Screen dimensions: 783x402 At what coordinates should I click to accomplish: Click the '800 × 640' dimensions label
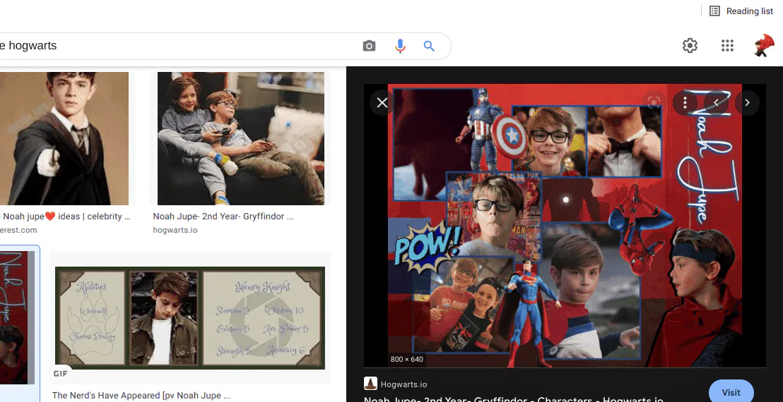point(406,359)
